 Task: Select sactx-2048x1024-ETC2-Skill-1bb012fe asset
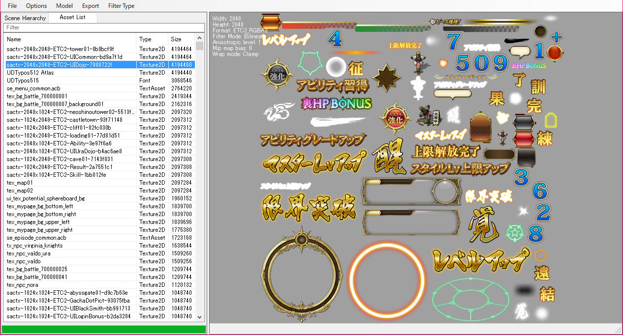(x=100, y=175)
